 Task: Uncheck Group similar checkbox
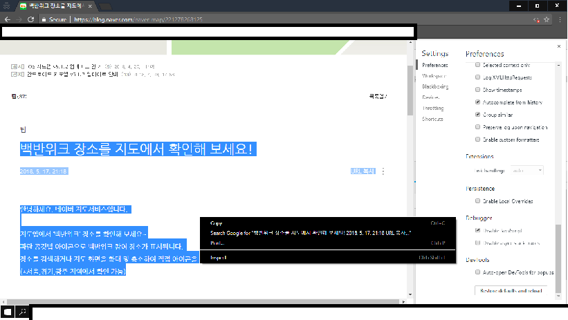477,115
